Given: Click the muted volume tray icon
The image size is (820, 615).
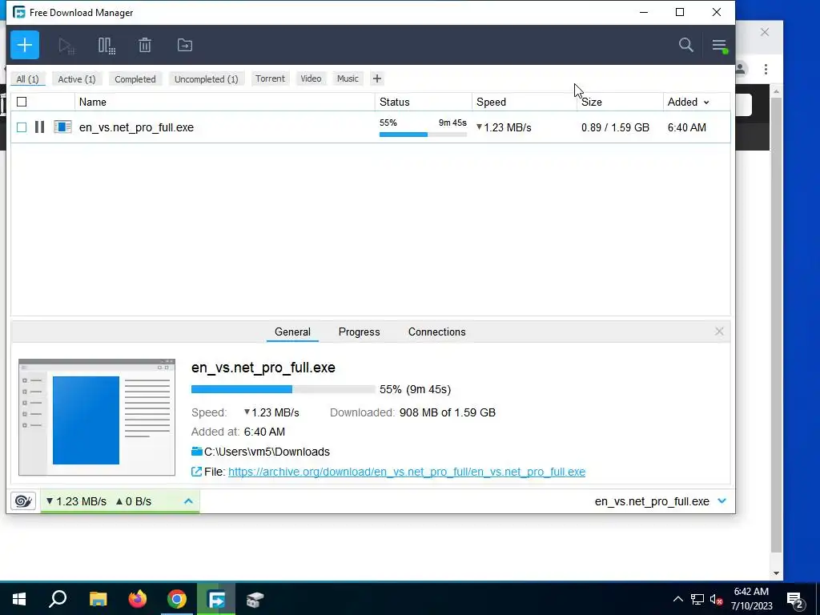Looking at the screenshot, I should 716,599.
